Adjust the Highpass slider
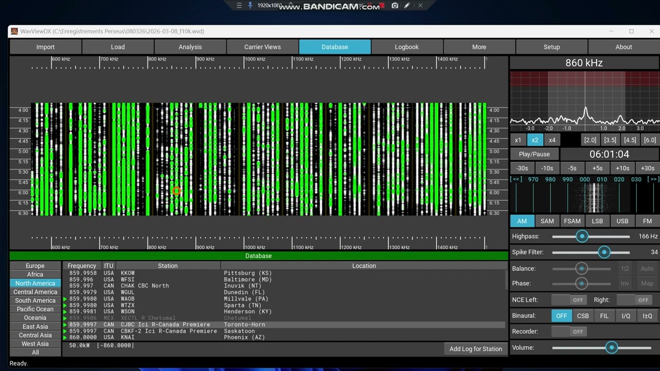660x371 pixels. pos(582,237)
